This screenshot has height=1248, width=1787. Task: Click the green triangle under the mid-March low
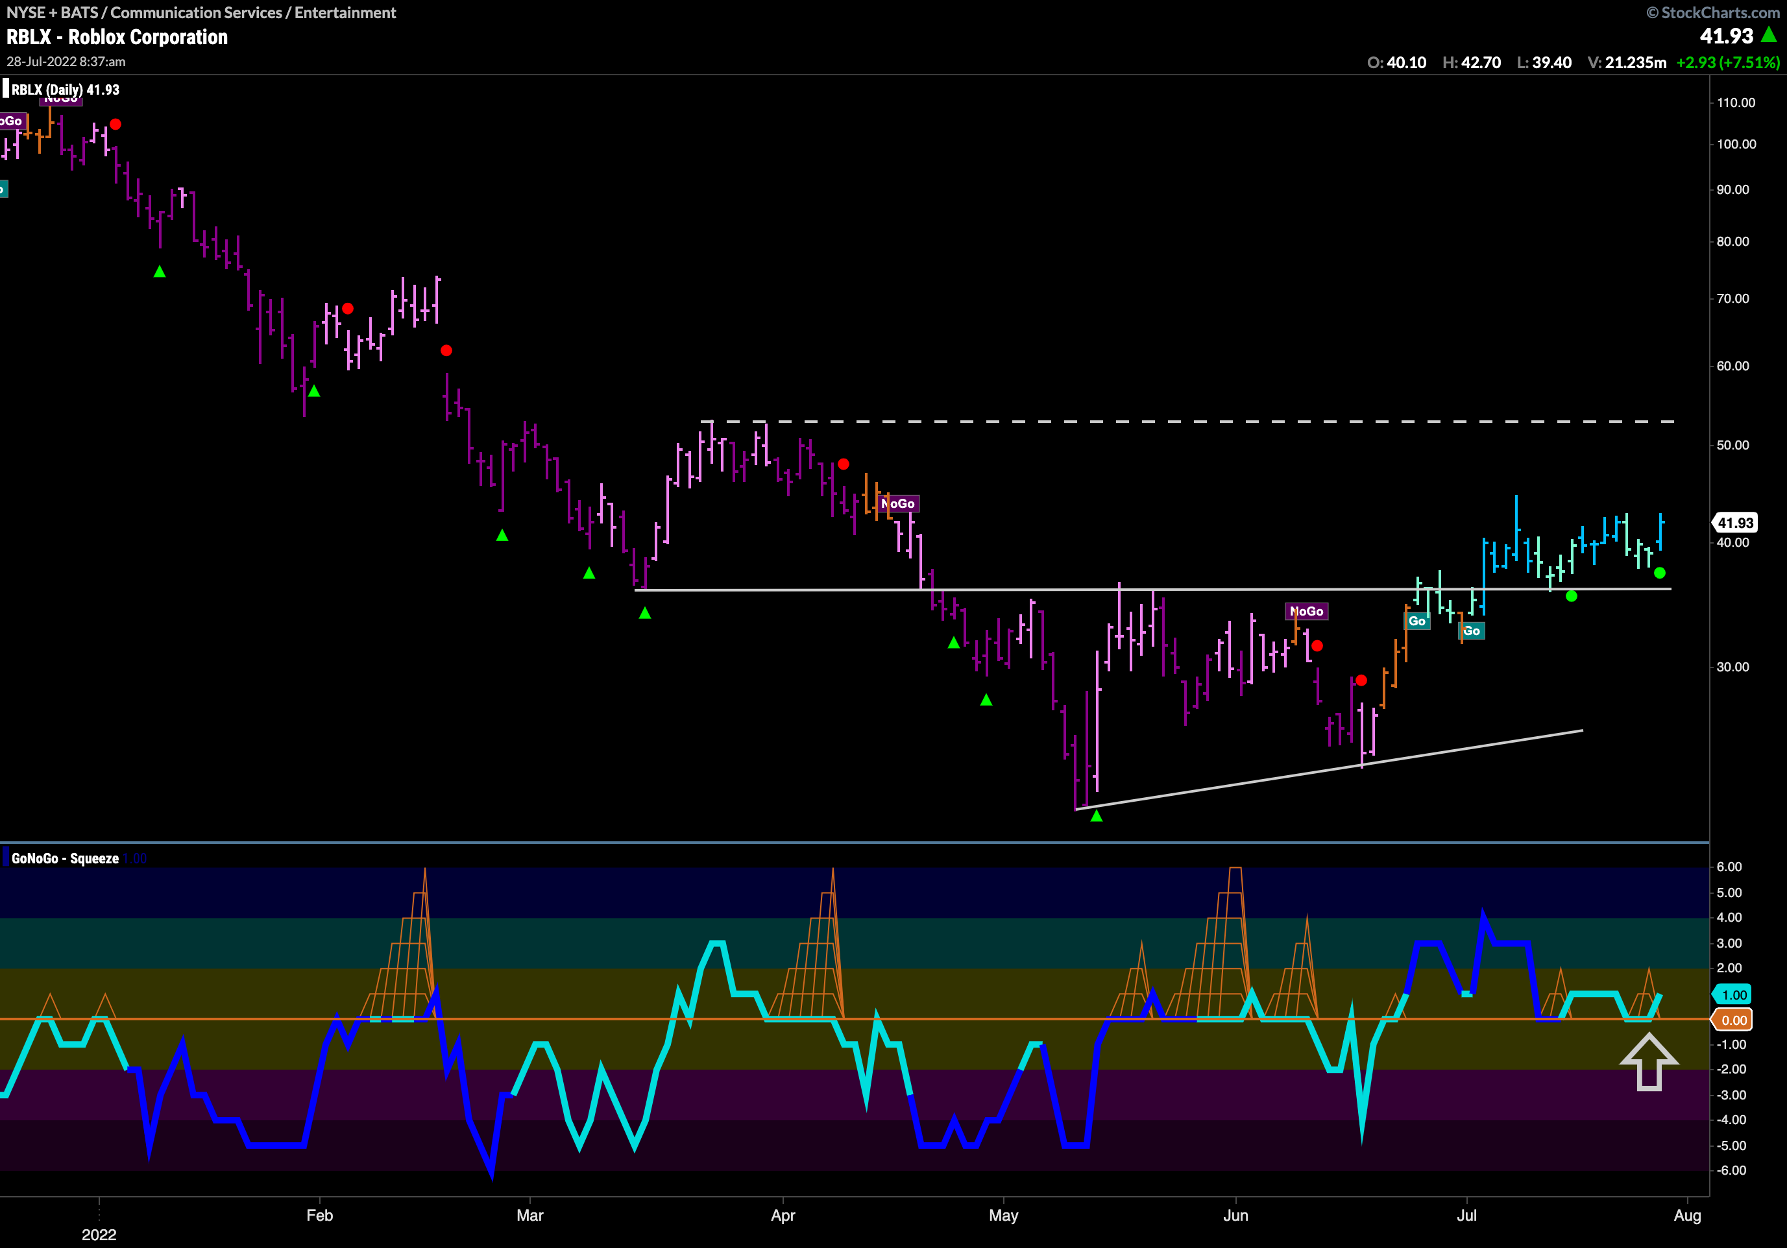click(x=644, y=614)
